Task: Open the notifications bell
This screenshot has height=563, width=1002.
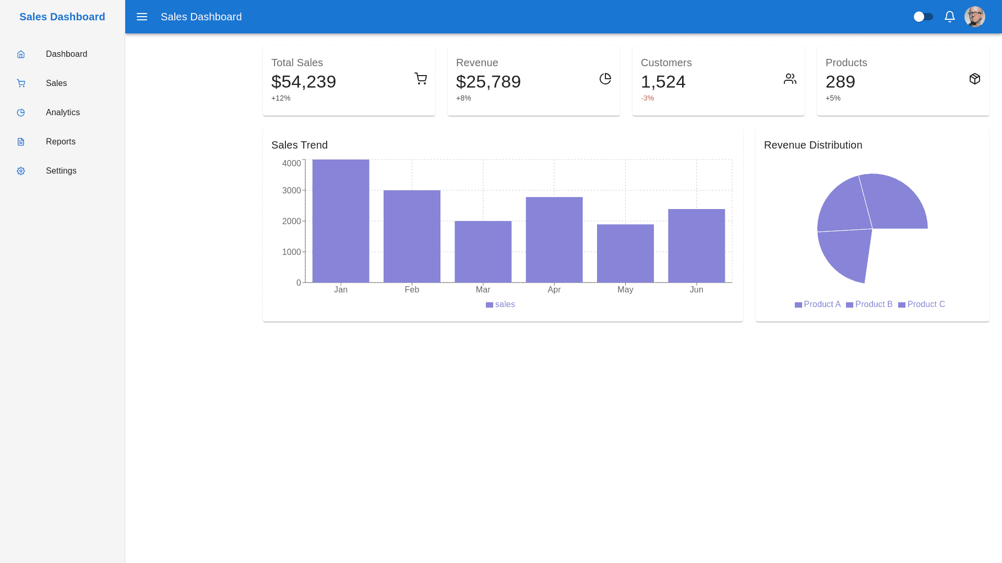Action: pyautogui.click(x=950, y=17)
